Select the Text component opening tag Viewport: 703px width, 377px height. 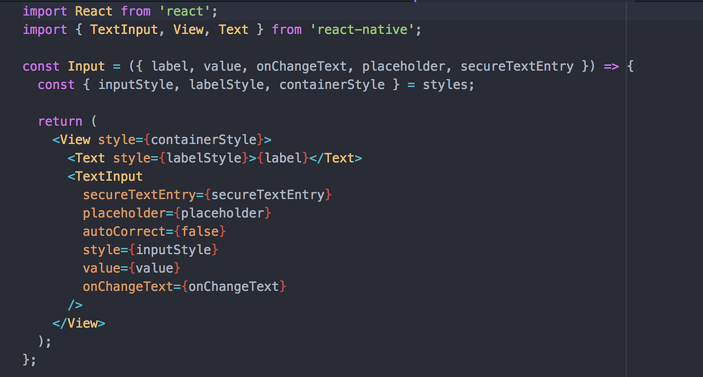(x=89, y=158)
